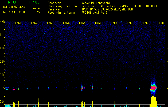Click the 'Receiver' label
Screen dimensions: 168x107
point(54,9)
